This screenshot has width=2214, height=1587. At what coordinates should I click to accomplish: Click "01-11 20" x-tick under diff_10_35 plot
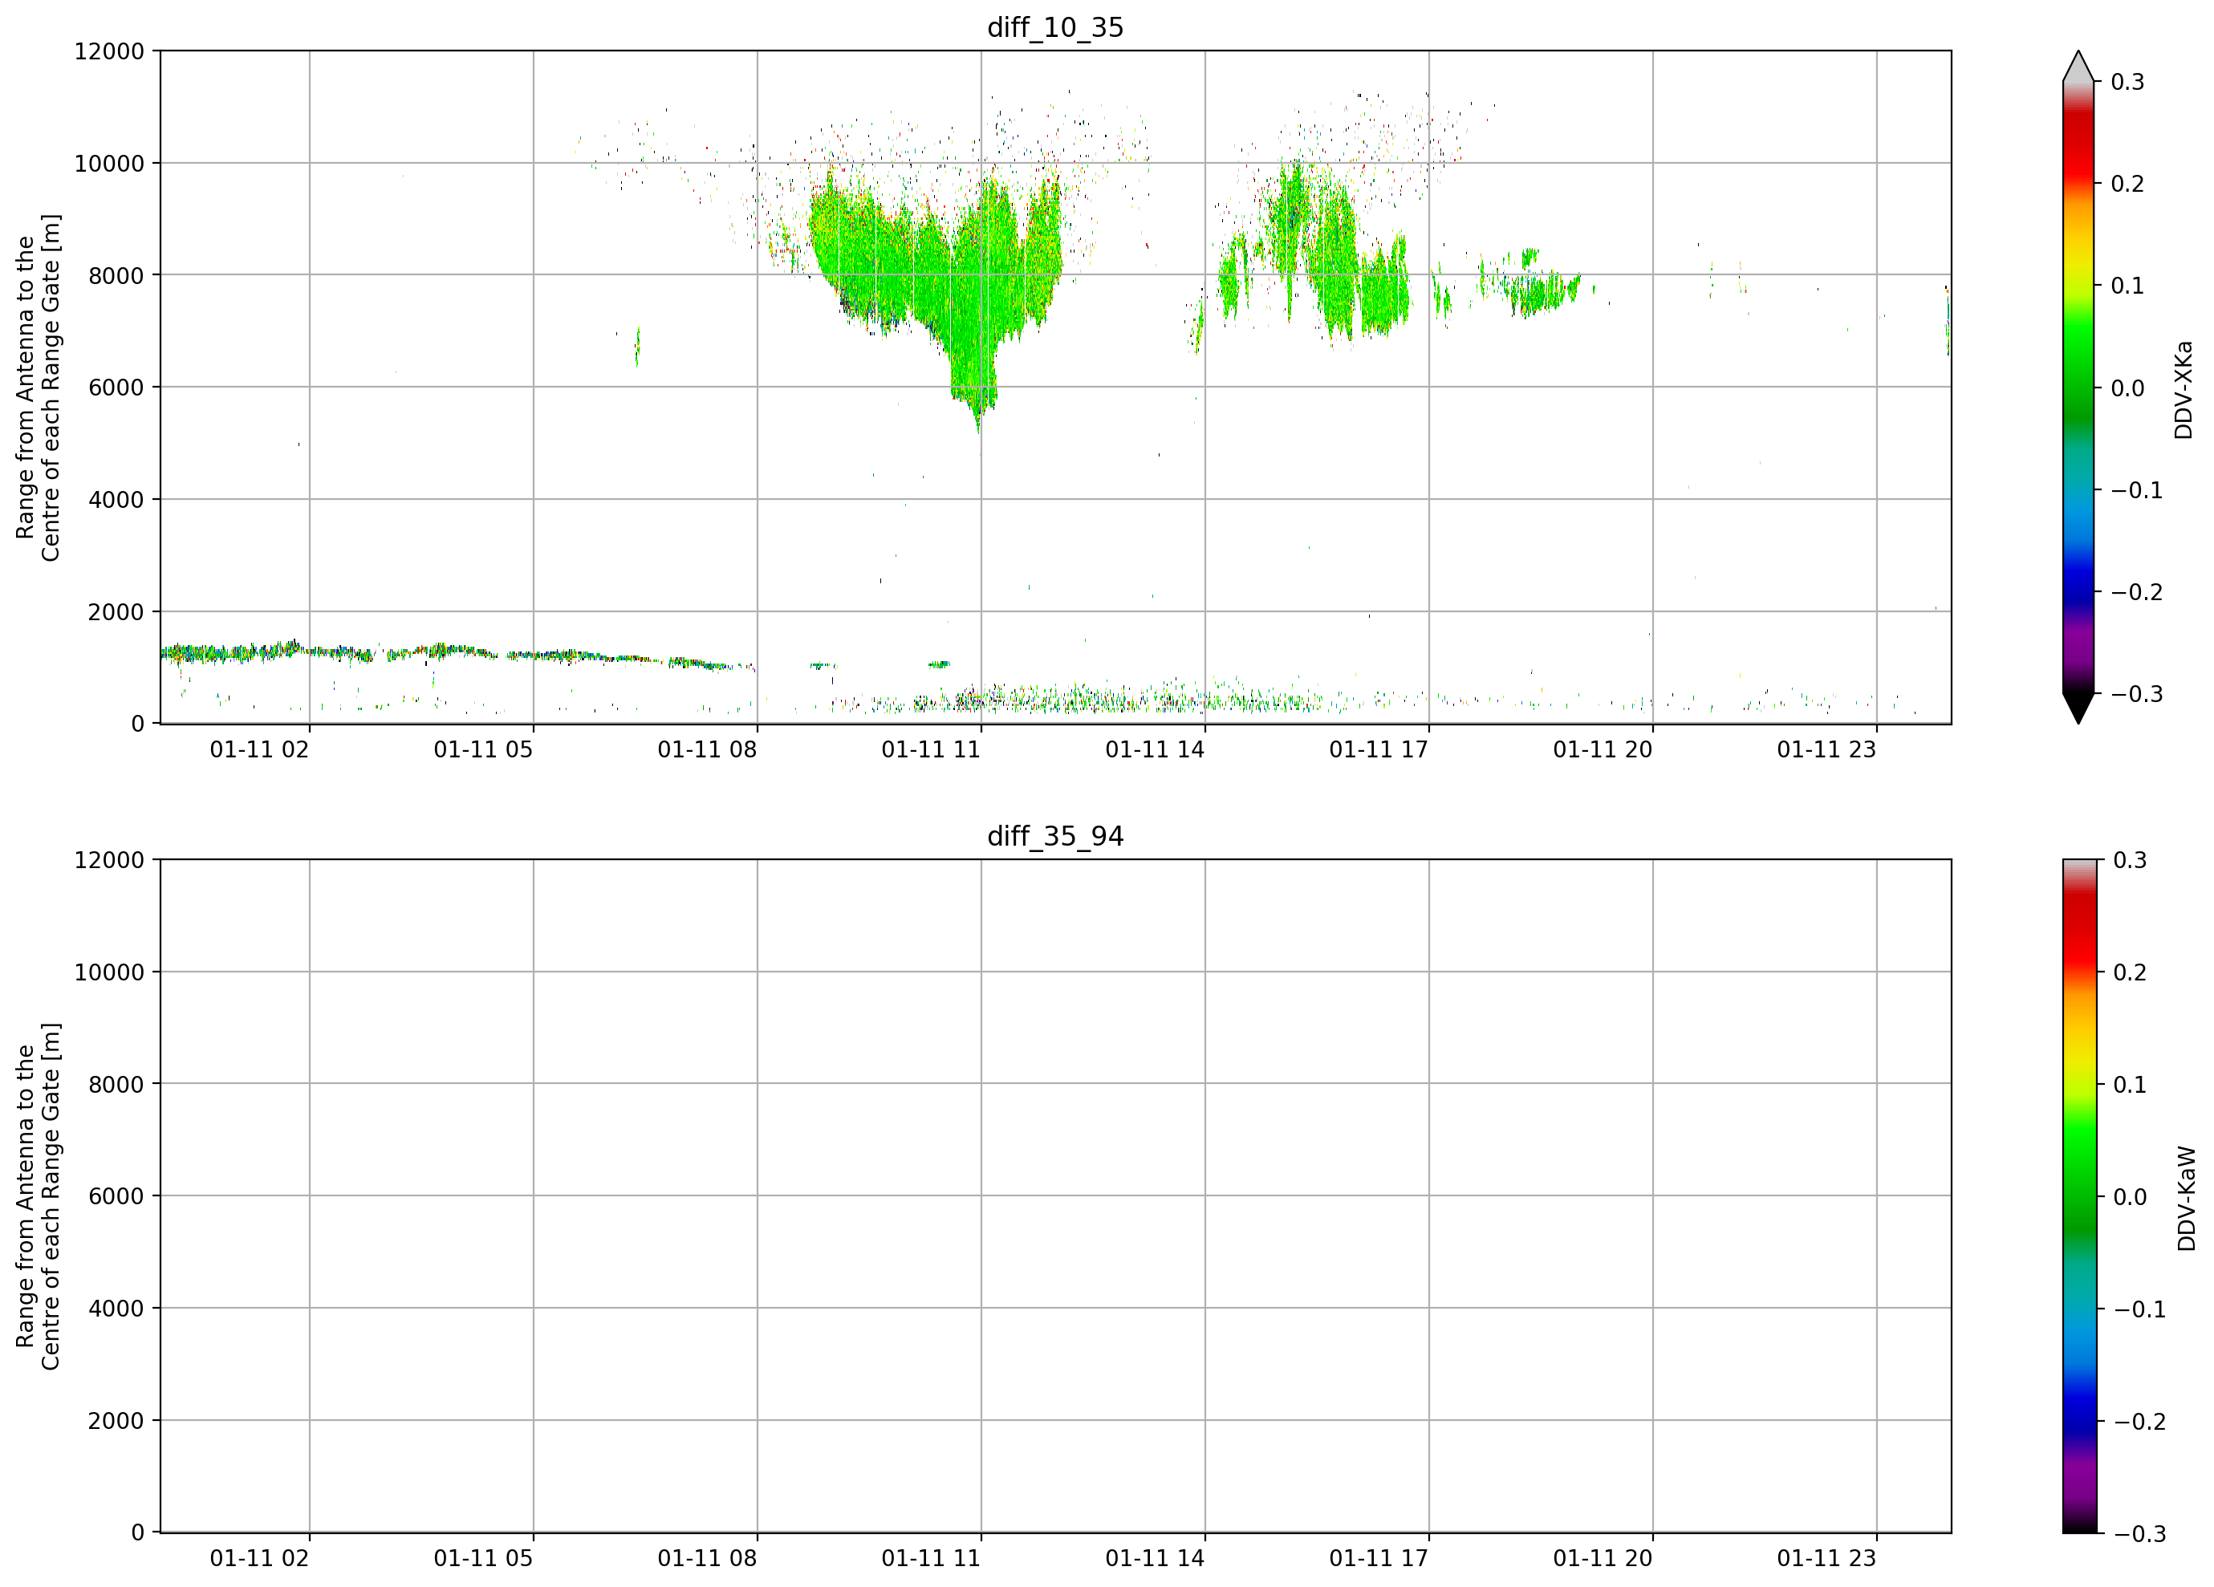pyautogui.click(x=1603, y=750)
